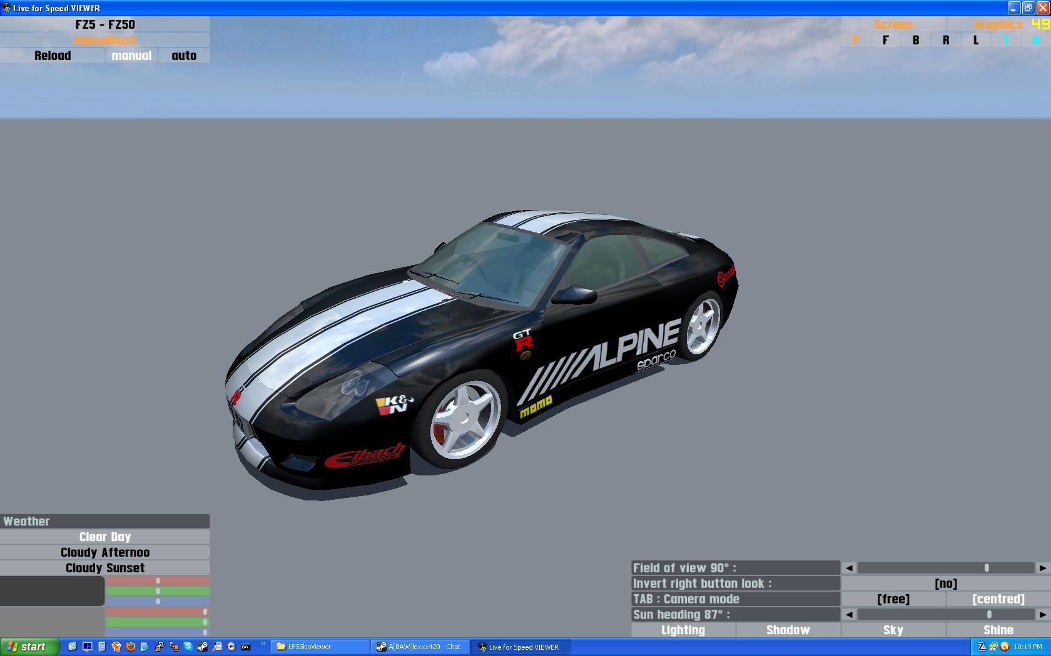Adjust the lower green colour slider
1051x656 pixels.
pyautogui.click(x=158, y=622)
